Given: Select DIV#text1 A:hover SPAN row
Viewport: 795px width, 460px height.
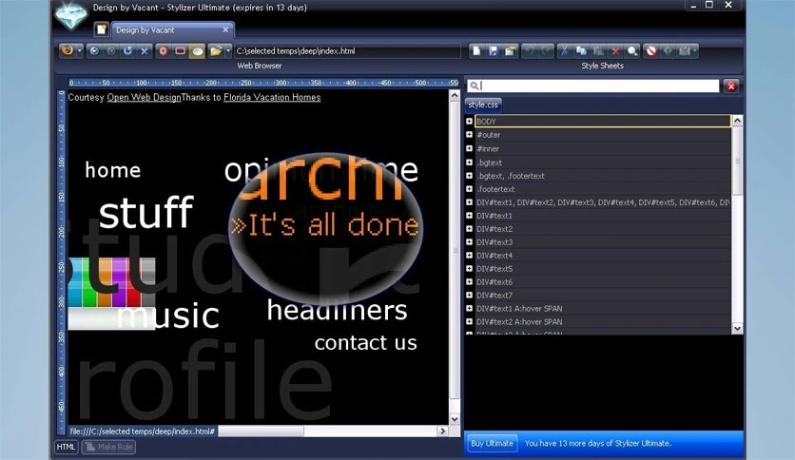Looking at the screenshot, I should 602,308.
